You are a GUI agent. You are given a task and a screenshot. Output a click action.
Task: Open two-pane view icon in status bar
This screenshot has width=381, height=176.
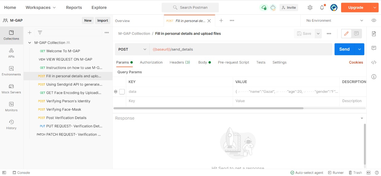pyautogui.click(x=368, y=173)
